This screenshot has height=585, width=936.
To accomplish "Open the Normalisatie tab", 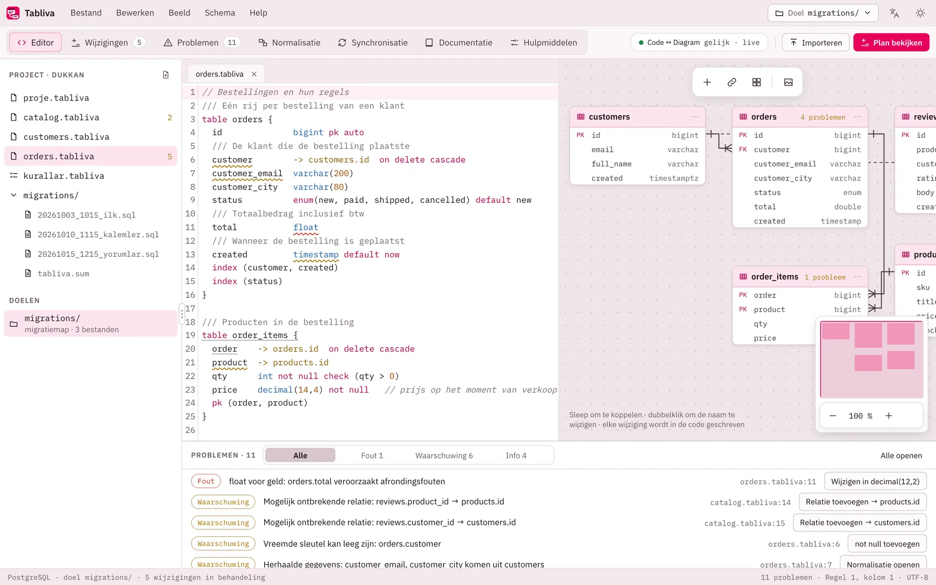I will pyautogui.click(x=289, y=43).
